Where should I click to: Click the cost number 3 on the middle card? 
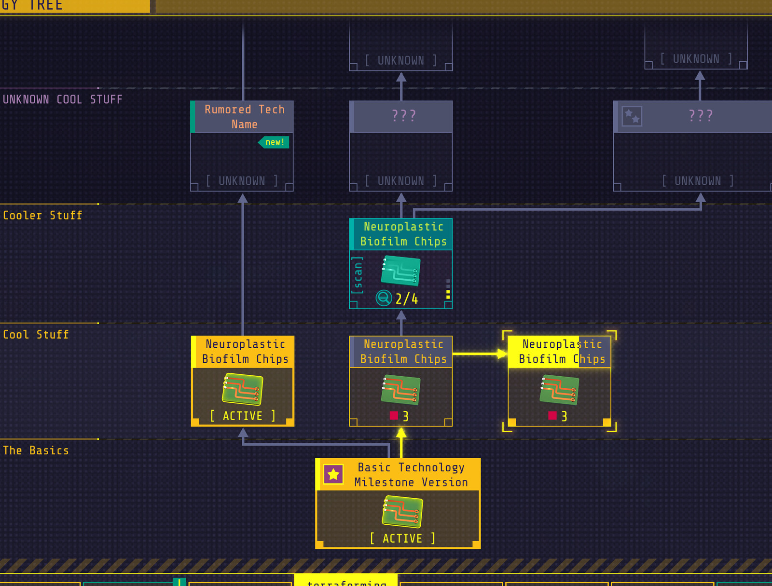click(x=406, y=416)
